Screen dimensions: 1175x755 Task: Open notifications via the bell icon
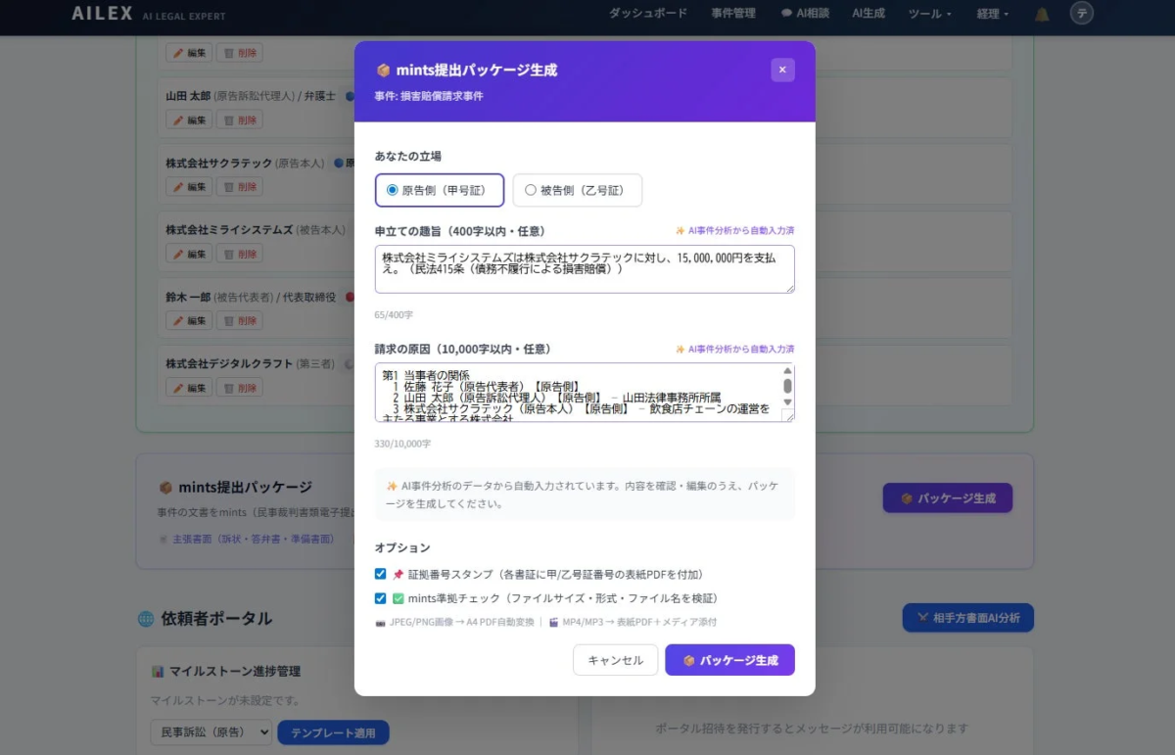[x=1041, y=14]
